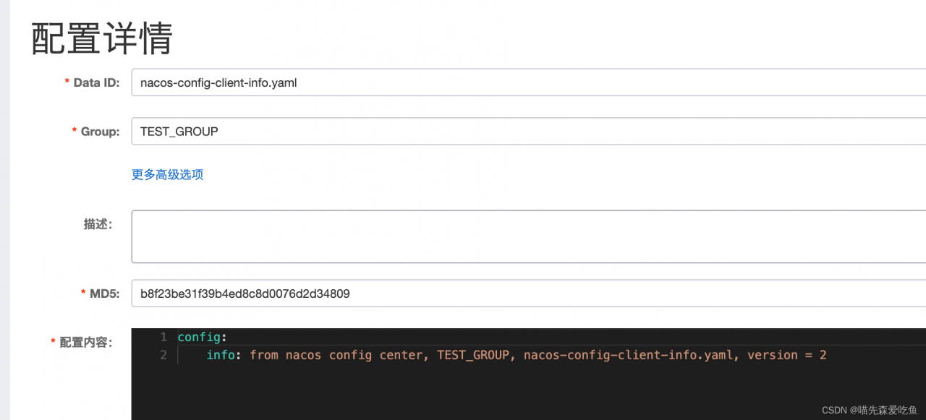Screen dimensions: 926x420
Task: Click line number 2 in editor gutter
Action: pos(163,355)
